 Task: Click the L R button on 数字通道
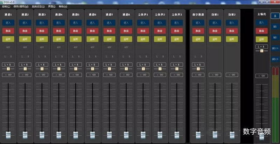click(x=198, y=56)
